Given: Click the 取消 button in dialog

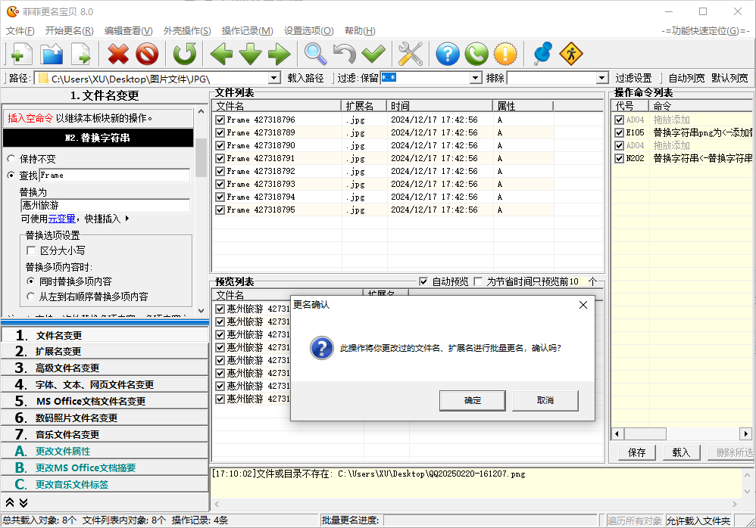Looking at the screenshot, I should tap(545, 400).
